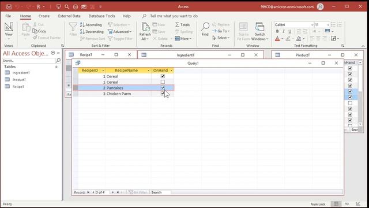Click the font color A swatch

277,38
